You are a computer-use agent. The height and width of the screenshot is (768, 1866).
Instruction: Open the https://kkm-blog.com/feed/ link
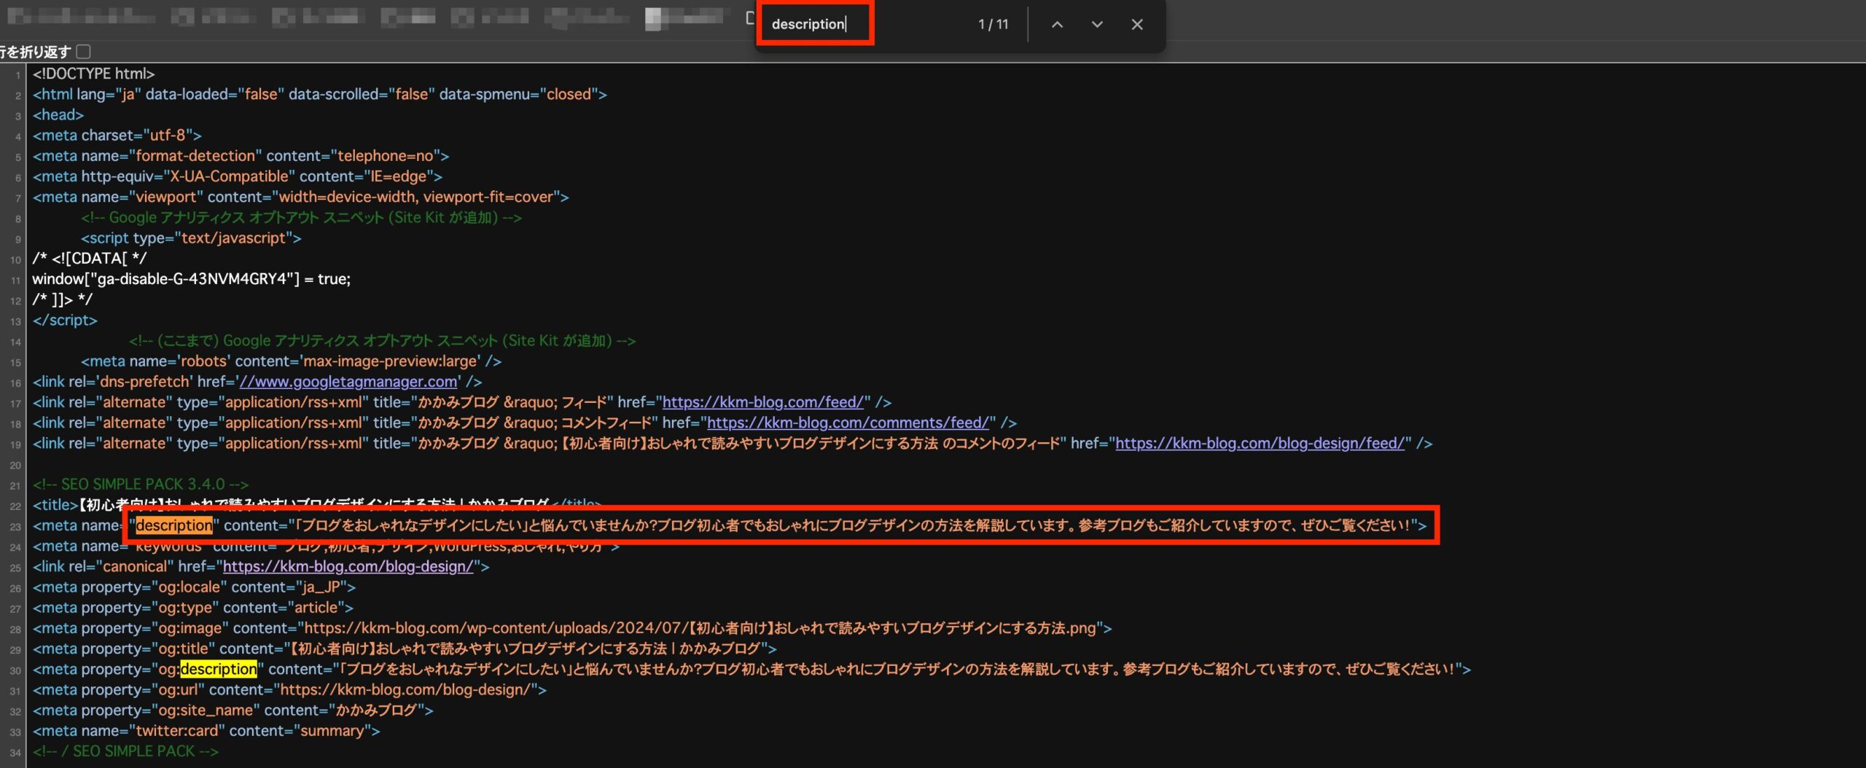[763, 402]
